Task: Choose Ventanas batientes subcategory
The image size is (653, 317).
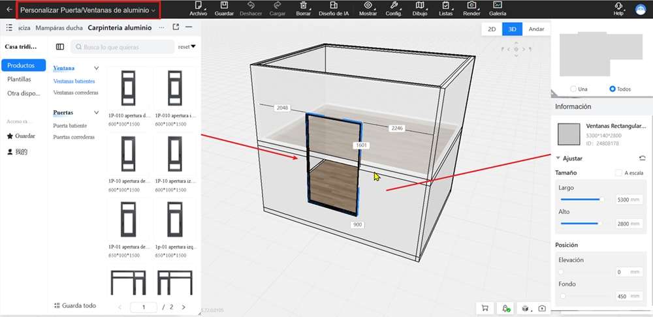Action: coord(74,81)
